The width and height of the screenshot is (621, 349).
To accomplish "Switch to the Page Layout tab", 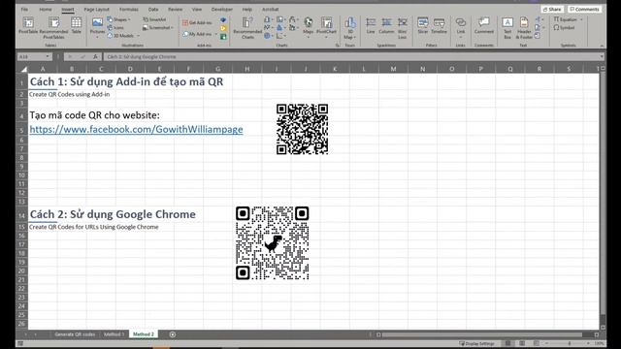I will (96, 9).
